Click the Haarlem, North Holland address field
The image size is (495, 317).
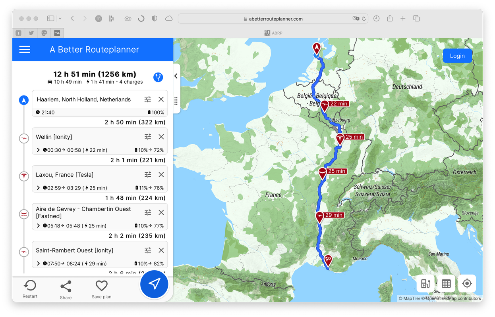pos(84,99)
